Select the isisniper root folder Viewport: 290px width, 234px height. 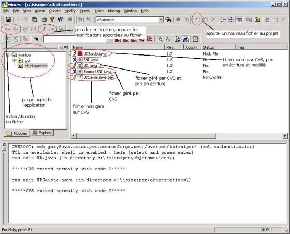pyautogui.click(x=25, y=55)
